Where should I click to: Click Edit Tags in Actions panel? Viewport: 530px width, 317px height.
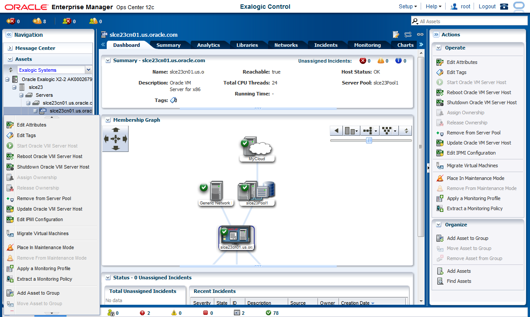click(x=457, y=72)
